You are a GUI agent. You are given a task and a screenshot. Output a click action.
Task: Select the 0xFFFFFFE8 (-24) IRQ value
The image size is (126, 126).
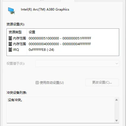pos(41,50)
